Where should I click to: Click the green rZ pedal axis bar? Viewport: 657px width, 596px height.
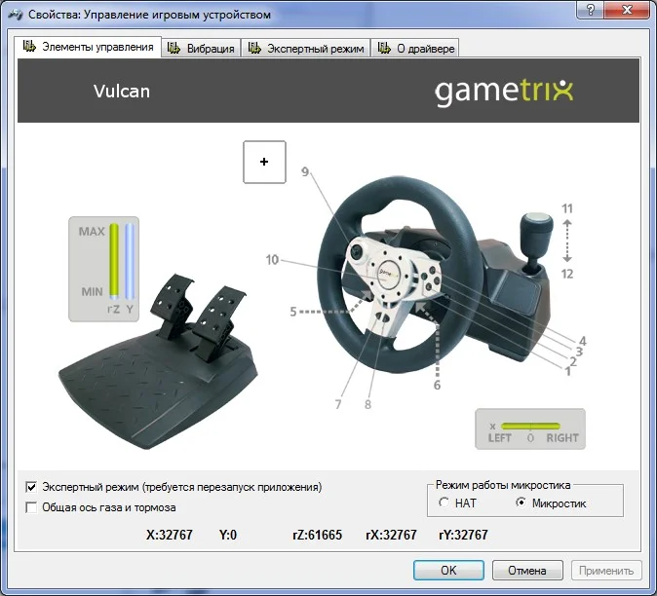pos(114,261)
